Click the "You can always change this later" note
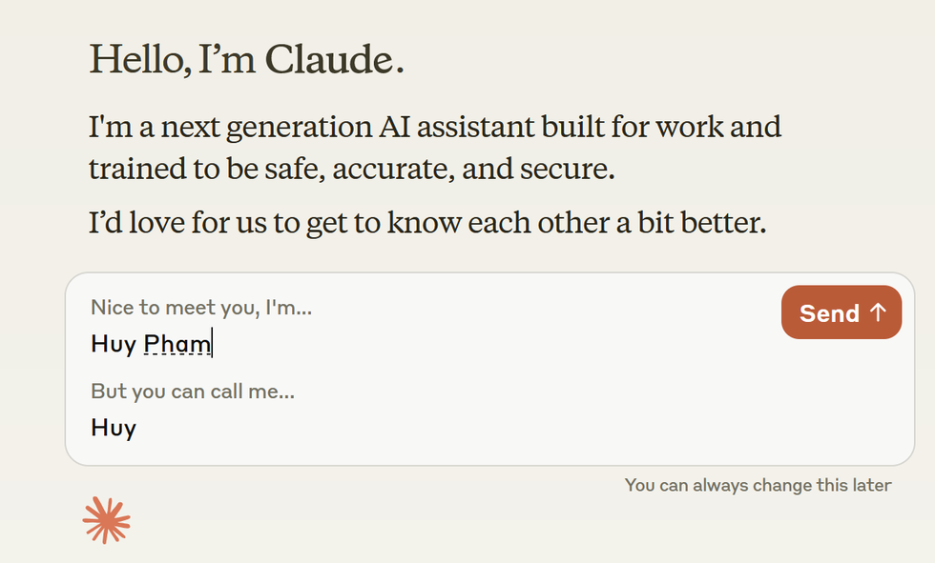This screenshot has width=935, height=563. pos(758,486)
